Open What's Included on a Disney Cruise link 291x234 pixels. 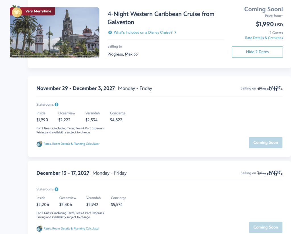click(143, 32)
